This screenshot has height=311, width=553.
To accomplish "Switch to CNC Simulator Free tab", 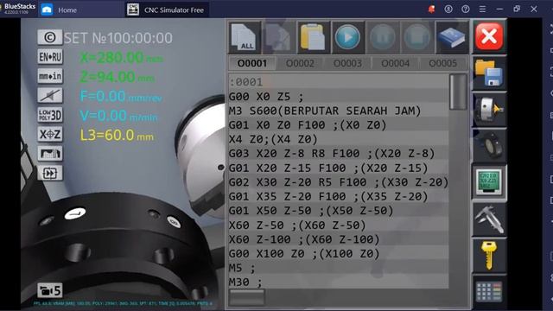I will coord(166,10).
